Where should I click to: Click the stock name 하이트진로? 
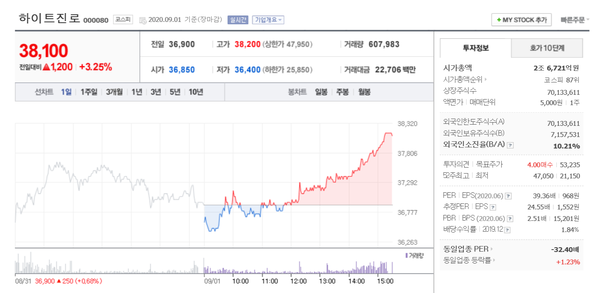click(x=49, y=19)
